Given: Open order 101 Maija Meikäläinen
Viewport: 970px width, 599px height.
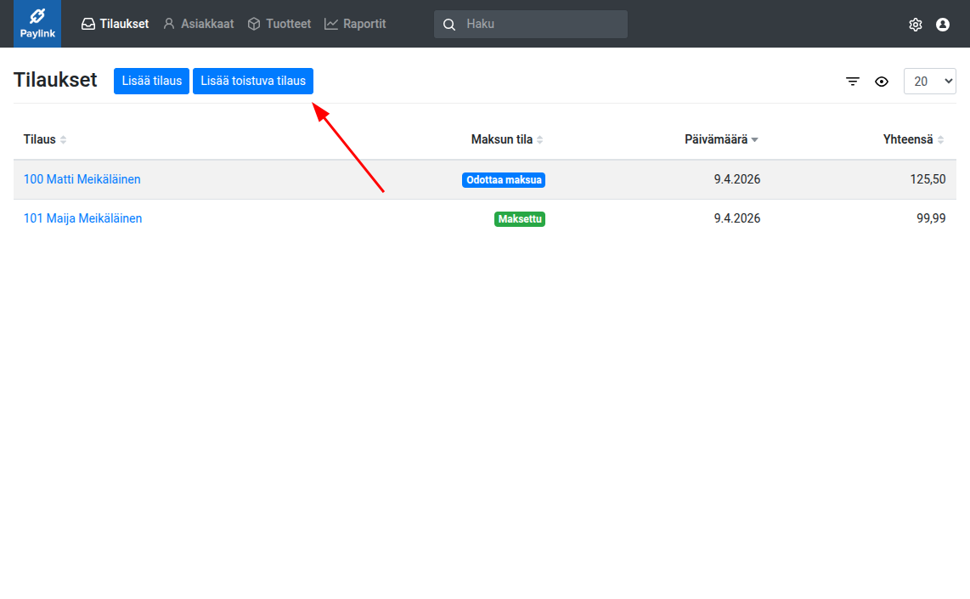Looking at the screenshot, I should tap(83, 218).
